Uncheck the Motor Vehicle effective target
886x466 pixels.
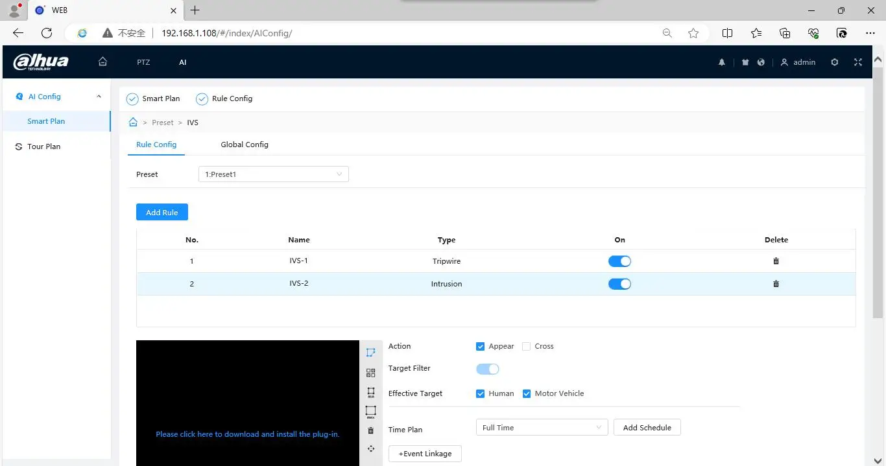click(x=527, y=393)
